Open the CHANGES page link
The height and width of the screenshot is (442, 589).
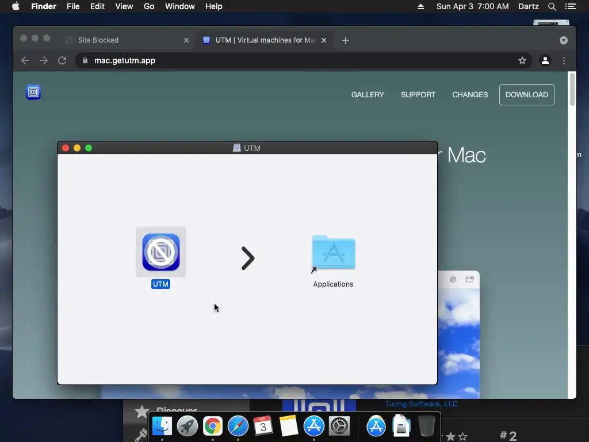pos(470,95)
